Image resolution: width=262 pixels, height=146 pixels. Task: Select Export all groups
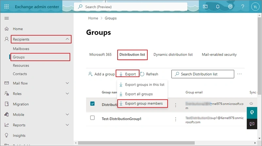(x=142, y=94)
